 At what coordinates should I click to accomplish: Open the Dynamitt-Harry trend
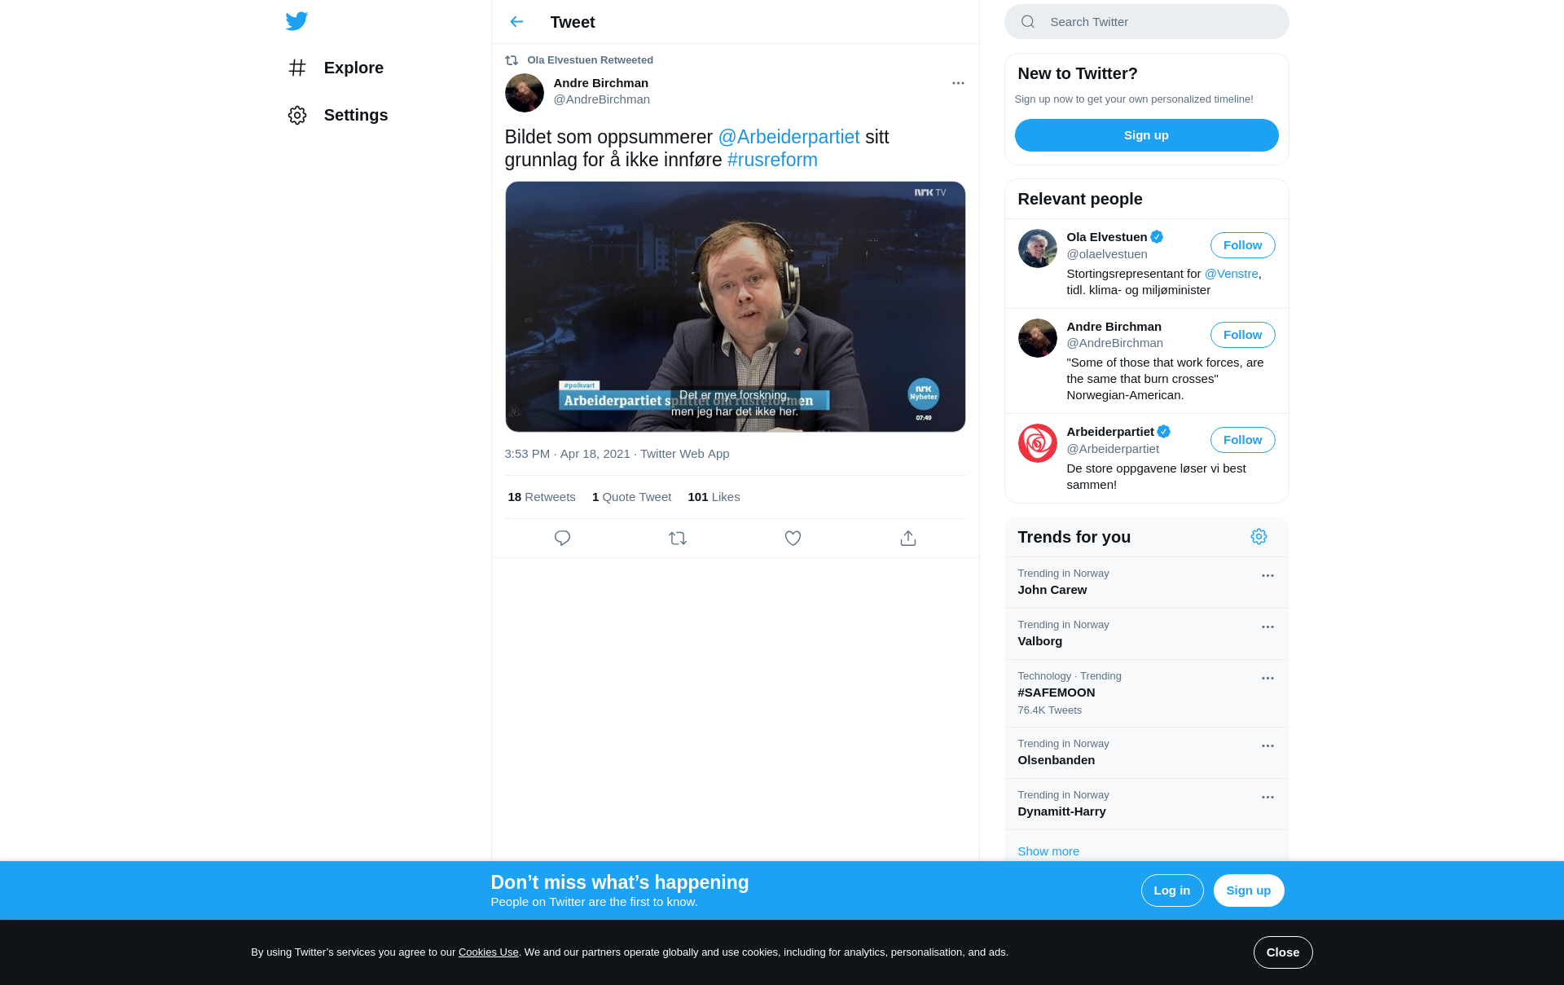tap(1146, 804)
